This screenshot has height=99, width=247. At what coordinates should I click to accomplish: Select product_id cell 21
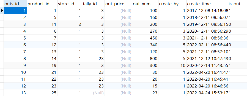pyautogui.click(x=42, y=72)
